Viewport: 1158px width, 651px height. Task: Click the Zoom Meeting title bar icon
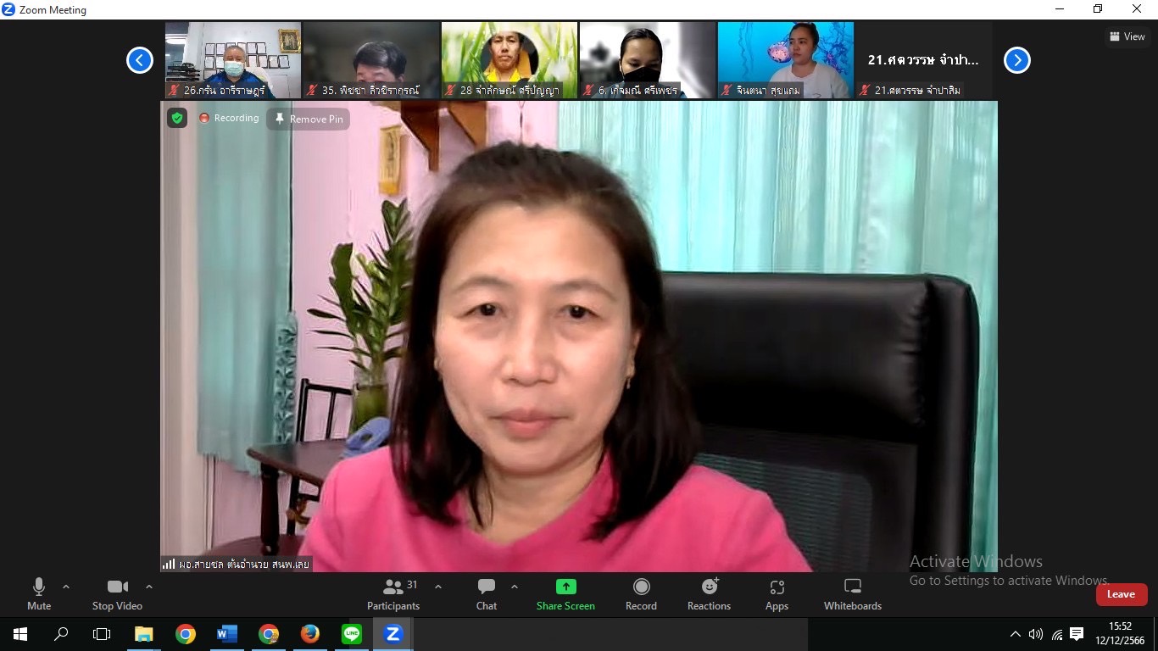(x=8, y=9)
